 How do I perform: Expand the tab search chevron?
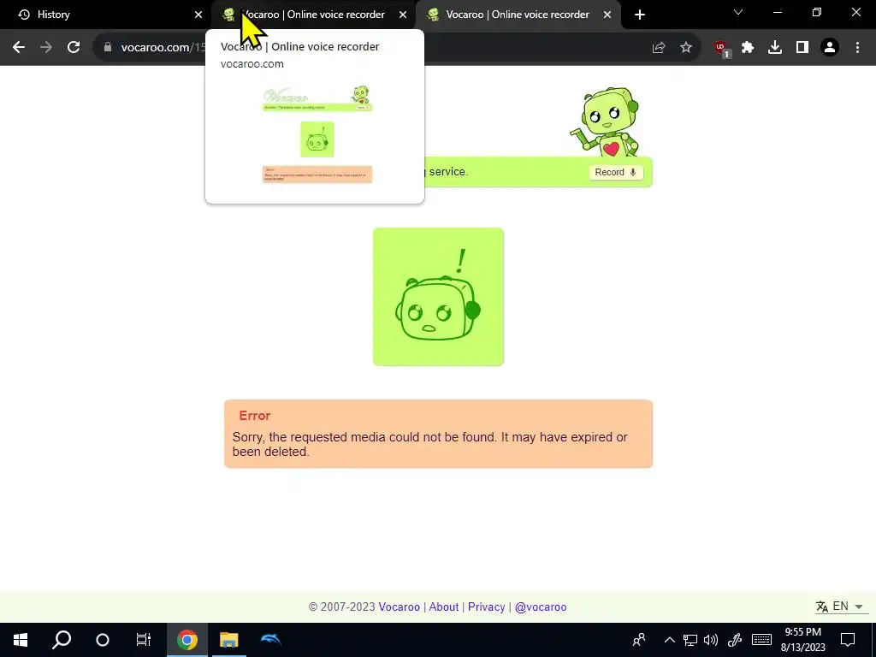point(738,12)
